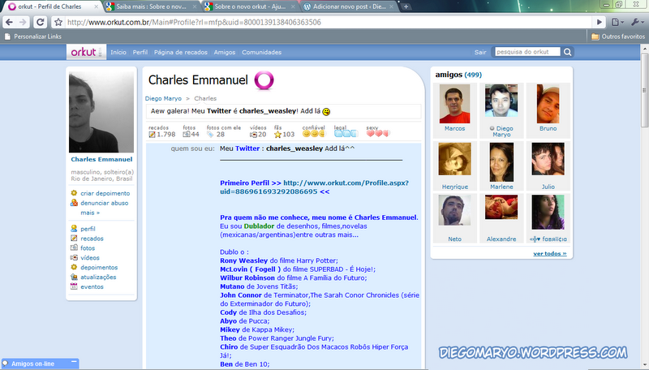The image size is (649, 370).
Task: Click the confiável smiley rating icons
Action: [x=314, y=133]
